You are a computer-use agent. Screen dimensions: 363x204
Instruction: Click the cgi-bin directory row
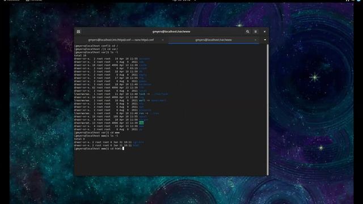point(109,142)
